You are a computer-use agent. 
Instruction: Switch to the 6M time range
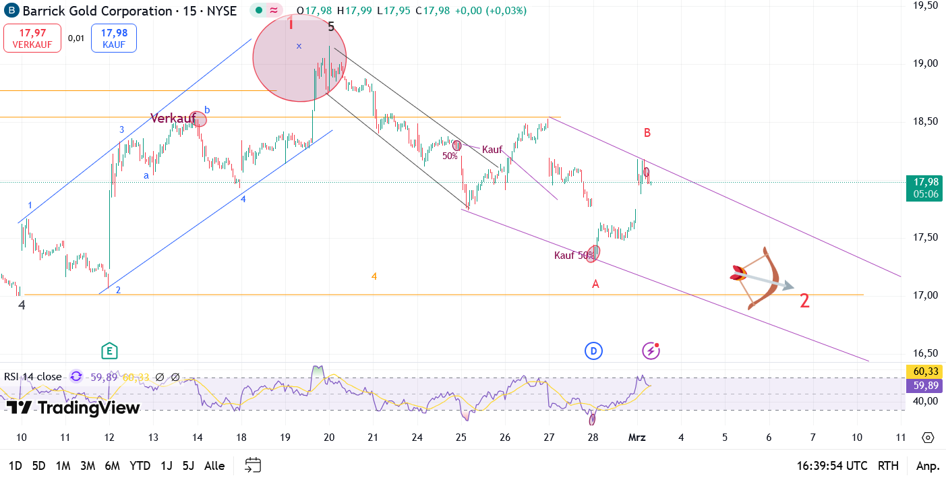113,465
